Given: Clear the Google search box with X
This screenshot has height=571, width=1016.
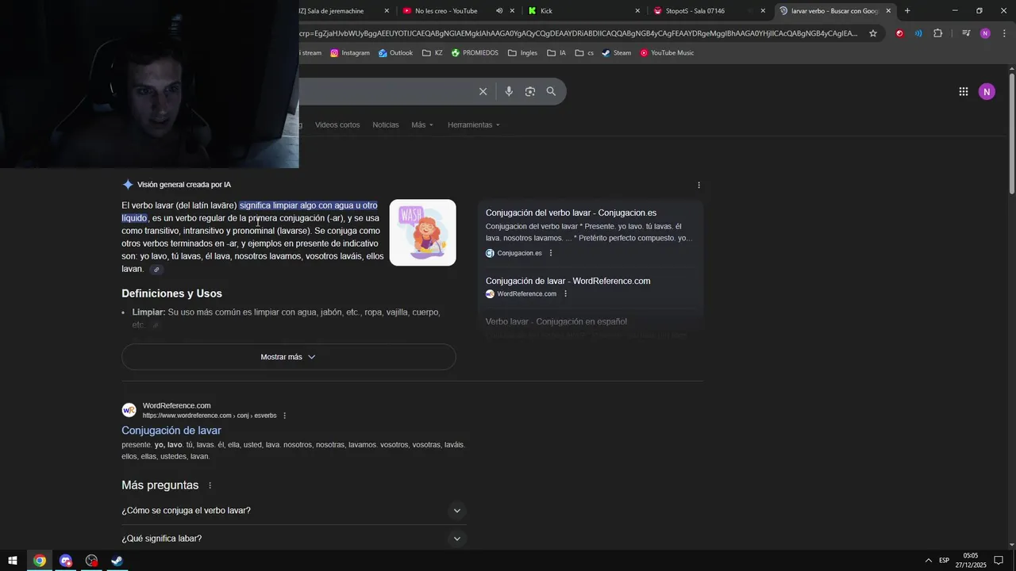Looking at the screenshot, I should [483, 91].
